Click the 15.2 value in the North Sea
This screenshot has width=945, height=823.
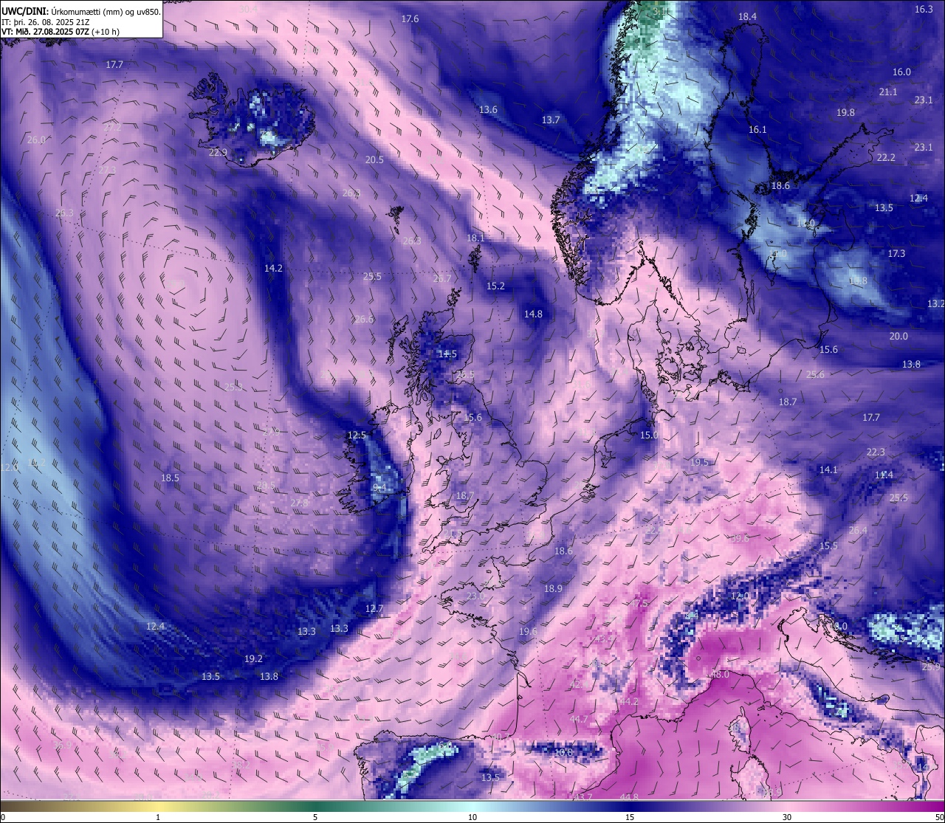point(495,286)
